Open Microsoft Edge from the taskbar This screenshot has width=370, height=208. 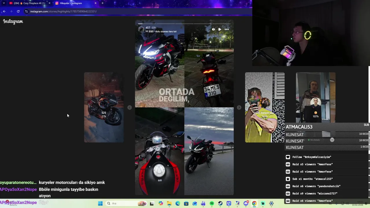tap(177, 203)
